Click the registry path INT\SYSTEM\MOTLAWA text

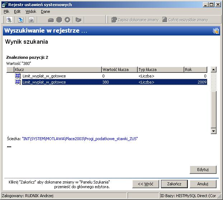coord(80,139)
